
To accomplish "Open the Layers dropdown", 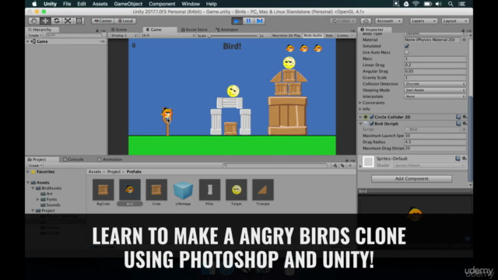I will click(x=423, y=21).
